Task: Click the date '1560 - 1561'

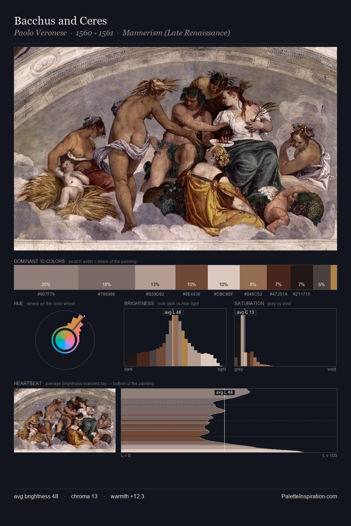Action: coord(94,33)
